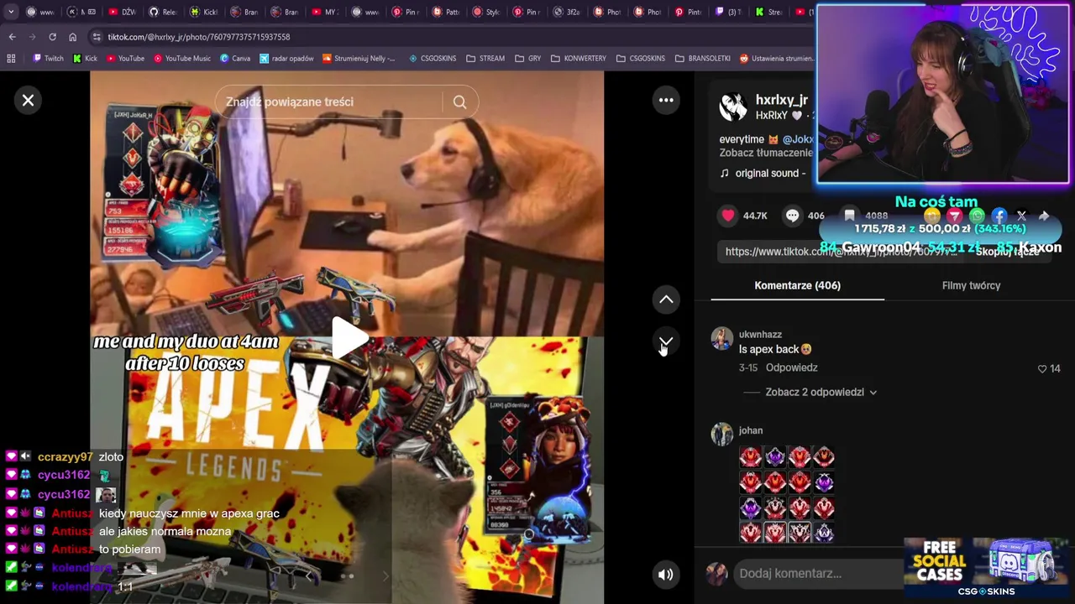Open comments via speech bubble icon
Image resolution: width=1075 pixels, height=604 pixels.
(x=792, y=216)
